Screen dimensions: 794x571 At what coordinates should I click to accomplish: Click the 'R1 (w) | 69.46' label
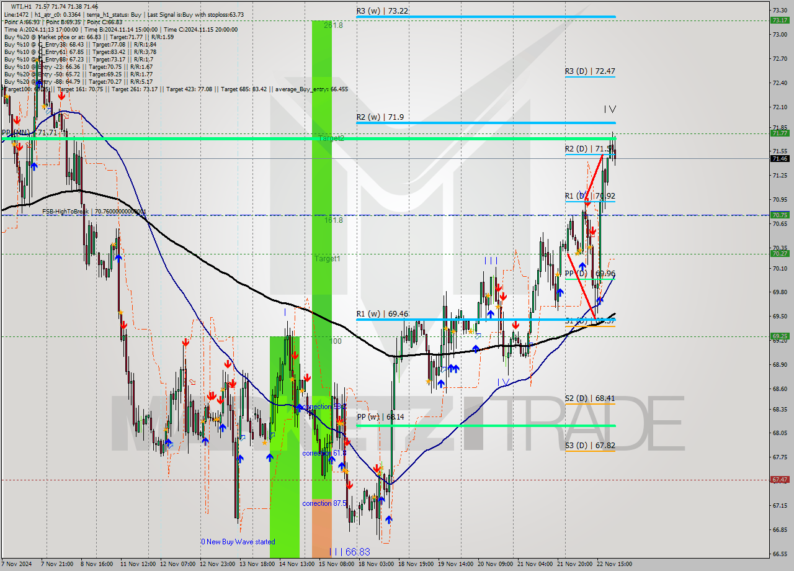click(381, 314)
